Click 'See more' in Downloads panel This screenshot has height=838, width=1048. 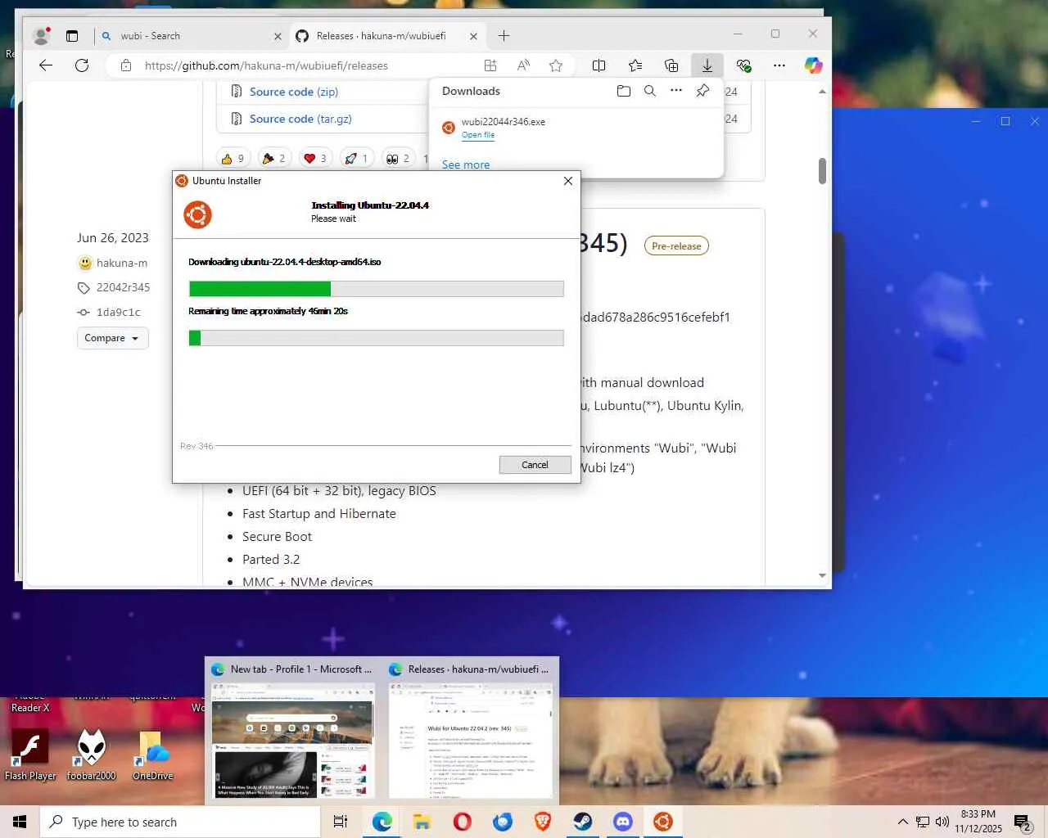(466, 164)
